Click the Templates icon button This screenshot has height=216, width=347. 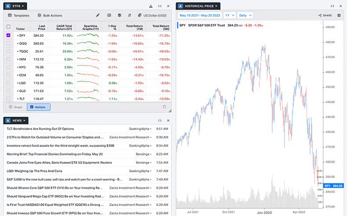pyautogui.click(x=18, y=15)
